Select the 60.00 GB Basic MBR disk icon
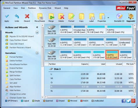 click(52, 40)
